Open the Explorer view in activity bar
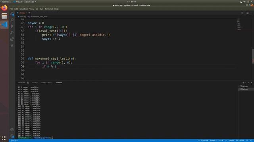Viewport: 254px width, 142px height. click(x=12, y=14)
